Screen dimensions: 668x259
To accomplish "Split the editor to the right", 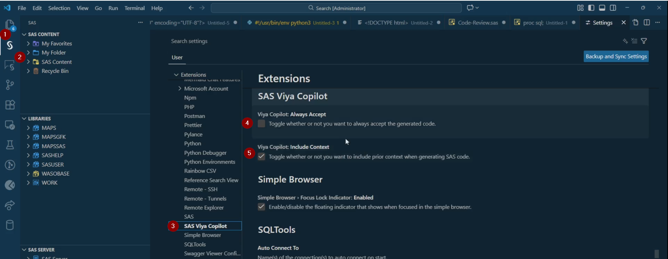I will pyautogui.click(x=647, y=23).
